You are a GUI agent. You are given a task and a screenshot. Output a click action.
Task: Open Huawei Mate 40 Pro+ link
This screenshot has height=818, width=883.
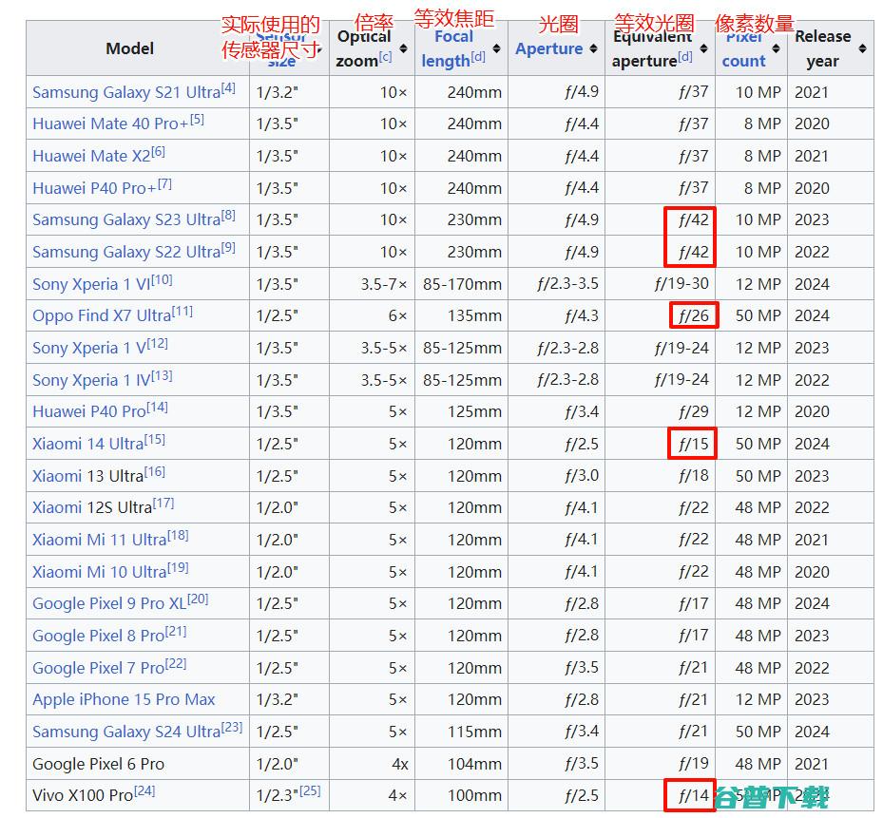pos(110,124)
